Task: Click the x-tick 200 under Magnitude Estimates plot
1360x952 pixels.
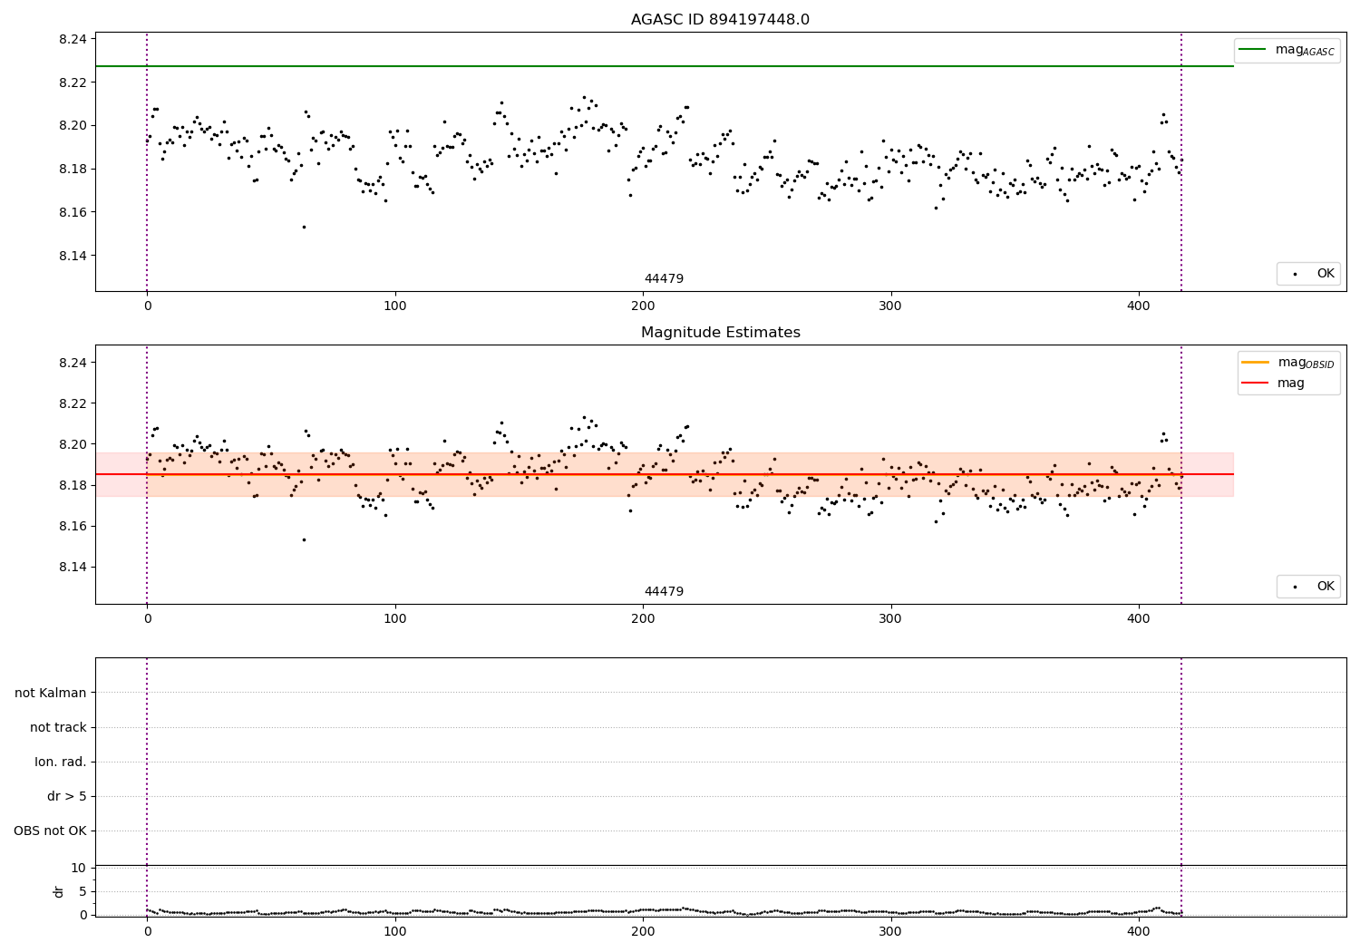Action: pyautogui.click(x=643, y=619)
